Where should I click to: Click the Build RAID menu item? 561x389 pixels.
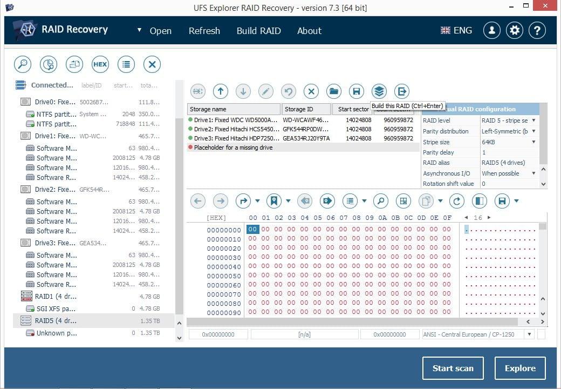[259, 31]
